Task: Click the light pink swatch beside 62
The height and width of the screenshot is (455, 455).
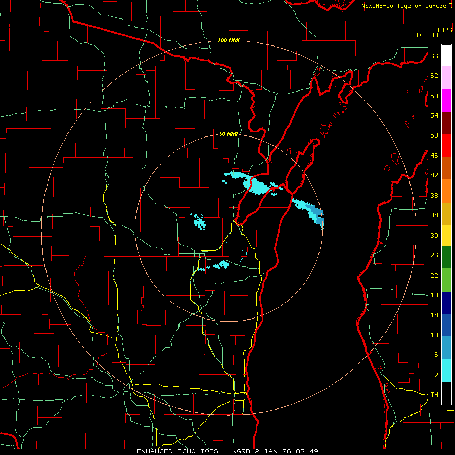Action: click(x=446, y=78)
